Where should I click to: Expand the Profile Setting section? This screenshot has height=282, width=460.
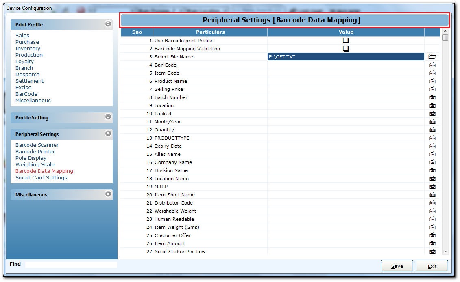(108, 117)
